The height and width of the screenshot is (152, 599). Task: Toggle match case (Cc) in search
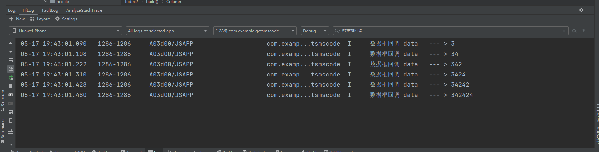pos(575,31)
